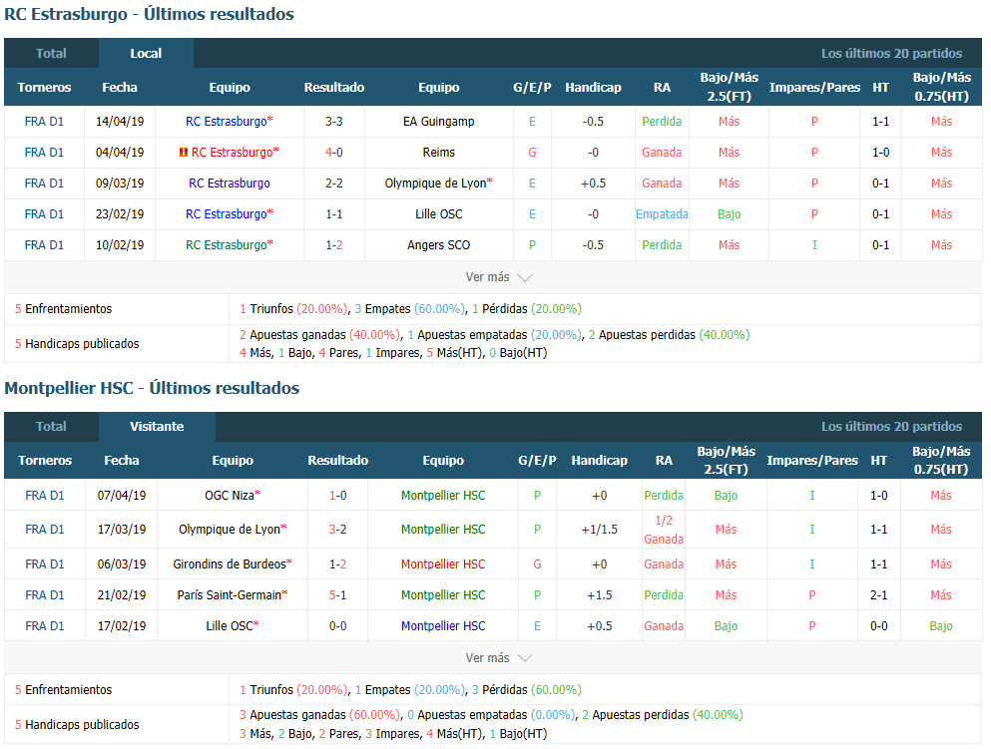Click the 1-2 result against Angers SCO
Viewport: 991px width, 749px height.
click(334, 245)
